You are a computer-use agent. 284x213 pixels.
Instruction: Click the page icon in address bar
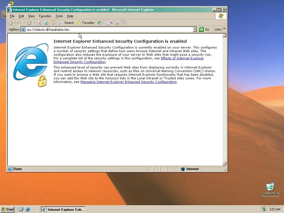[24, 29]
